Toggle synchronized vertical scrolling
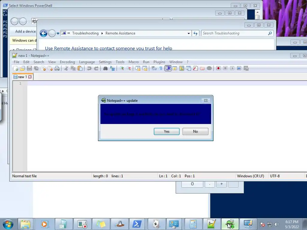The image size is (307, 230). click(x=138, y=68)
